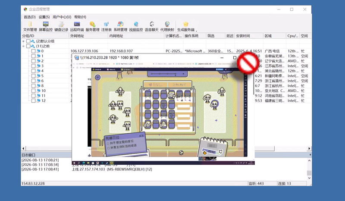Open the 文件管理 file manager tool
The image size is (345, 201).
click(30, 26)
